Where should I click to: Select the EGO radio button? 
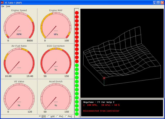coord(40,116)
